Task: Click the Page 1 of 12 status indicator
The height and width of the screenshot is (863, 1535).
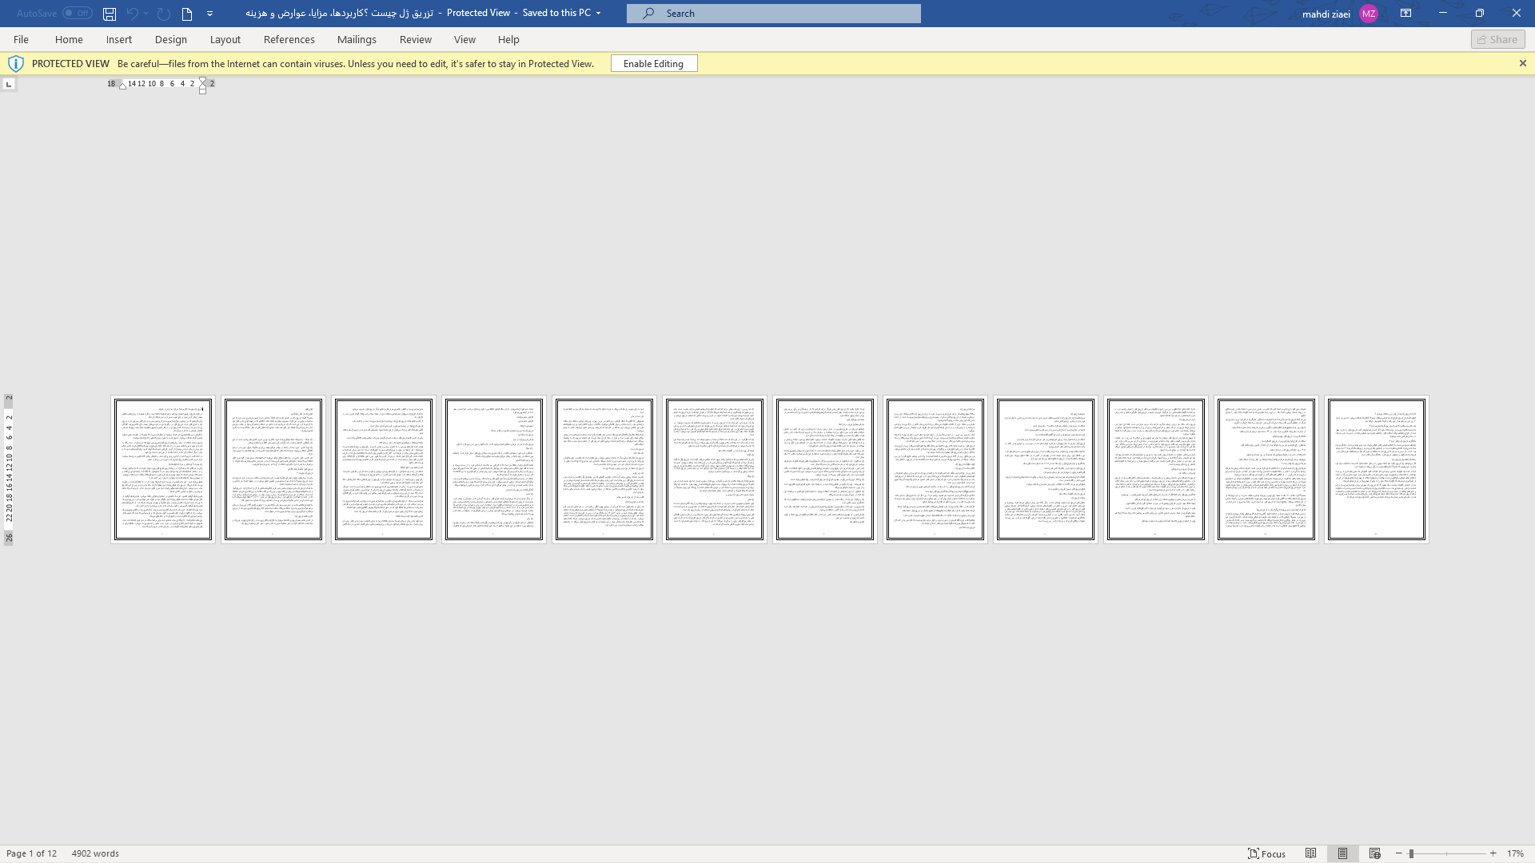Action: (x=32, y=853)
